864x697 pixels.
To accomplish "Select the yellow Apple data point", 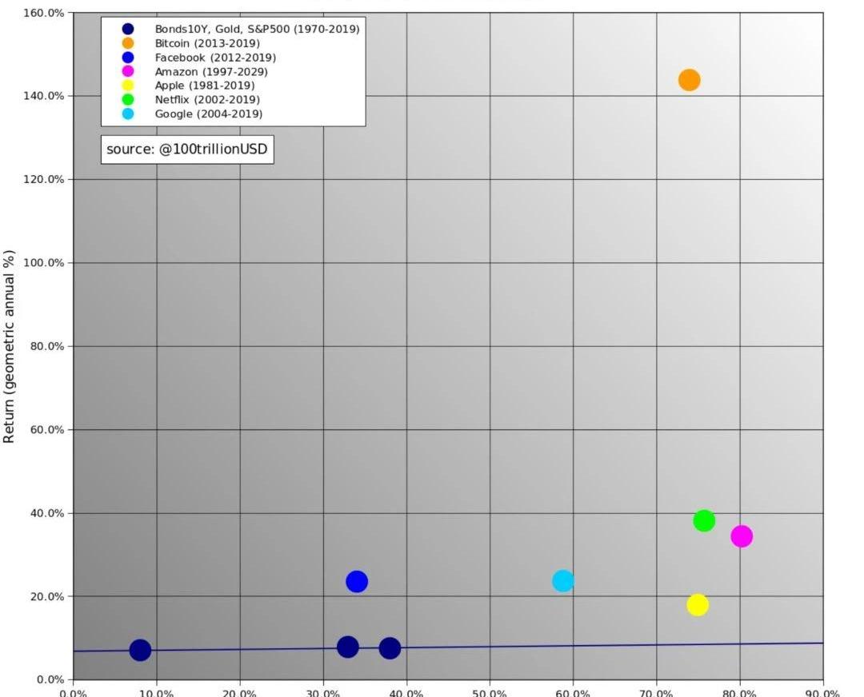I will (x=698, y=605).
